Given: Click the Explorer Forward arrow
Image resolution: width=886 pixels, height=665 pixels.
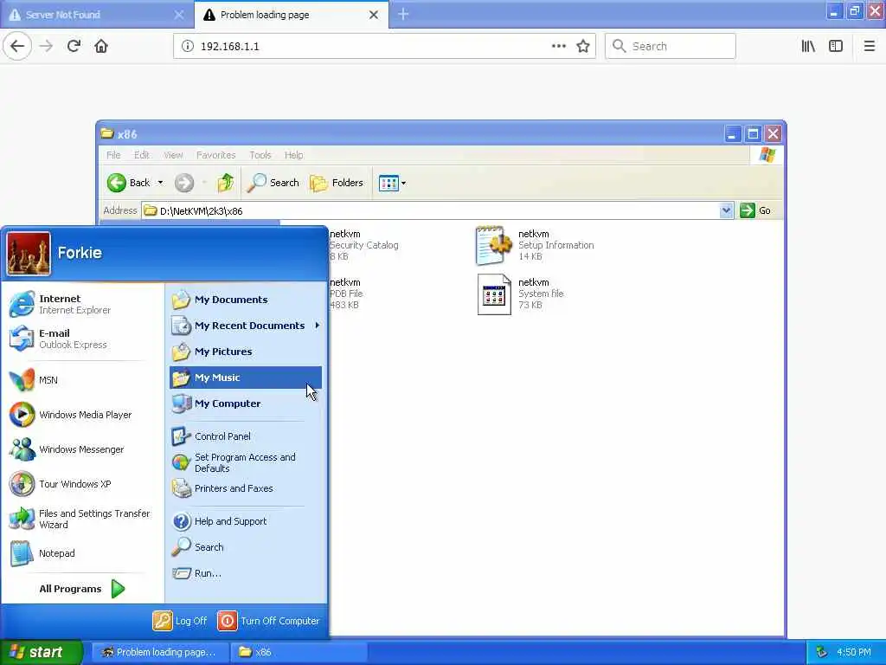Looking at the screenshot, I should [184, 183].
